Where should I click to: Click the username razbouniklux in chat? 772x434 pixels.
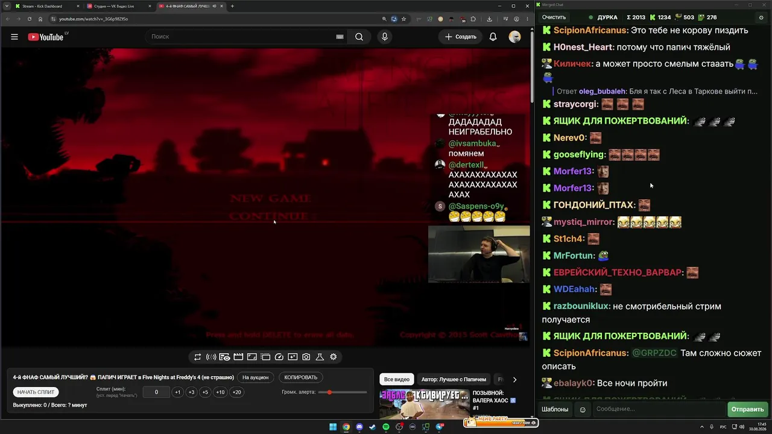[581, 306]
